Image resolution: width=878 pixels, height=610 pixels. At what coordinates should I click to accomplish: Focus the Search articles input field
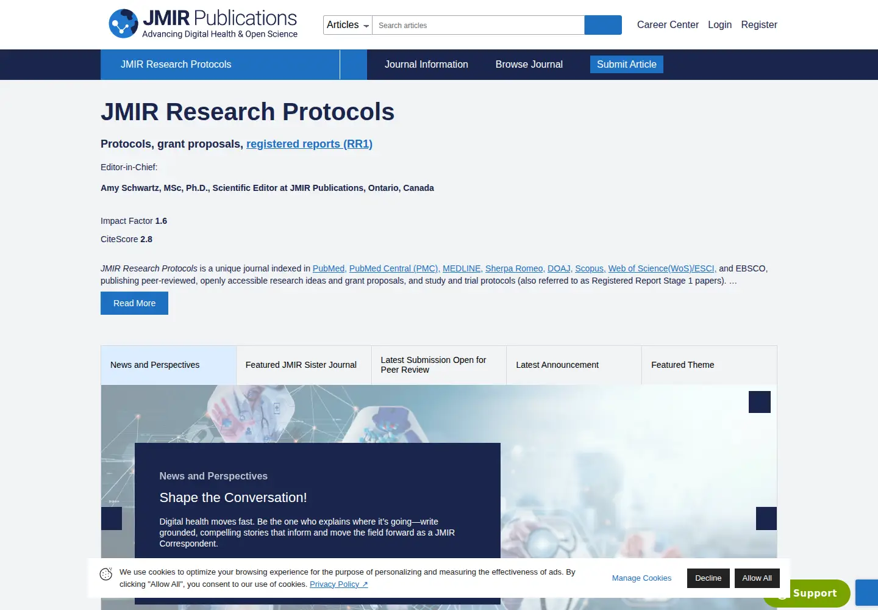point(479,25)
